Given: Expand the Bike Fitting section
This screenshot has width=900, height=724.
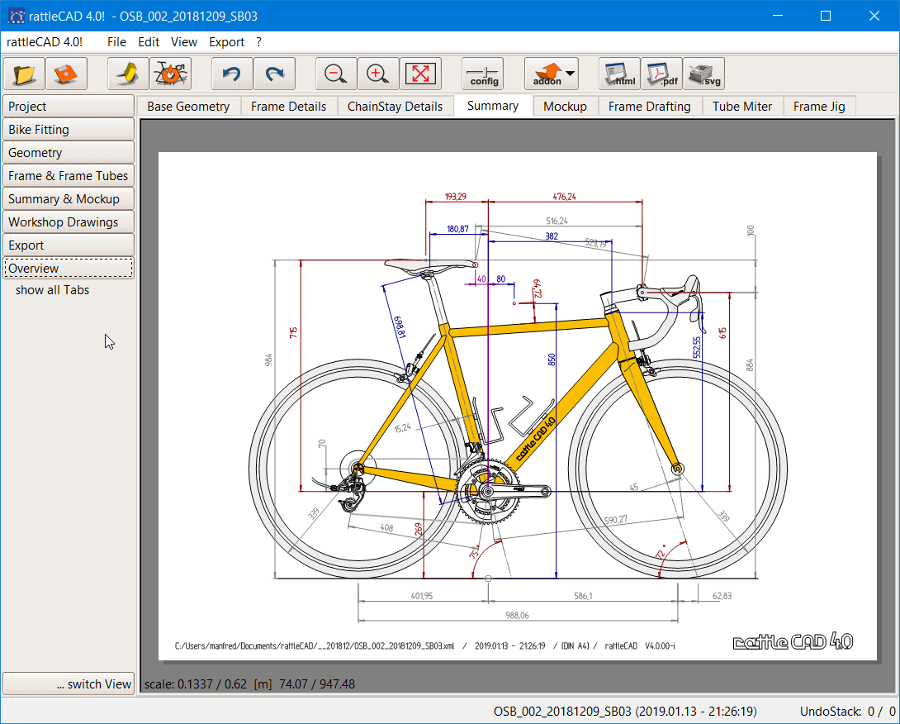Looking at the screenshot, I should tap(69, 129).
